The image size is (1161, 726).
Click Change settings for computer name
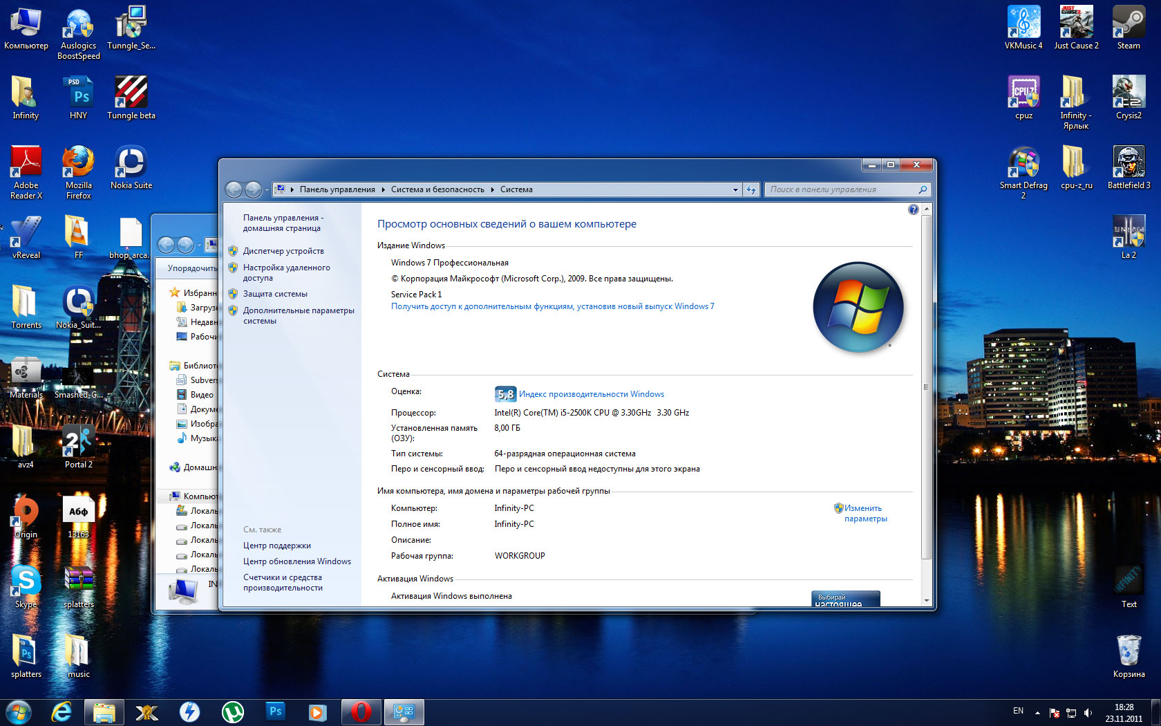[865, 513]
